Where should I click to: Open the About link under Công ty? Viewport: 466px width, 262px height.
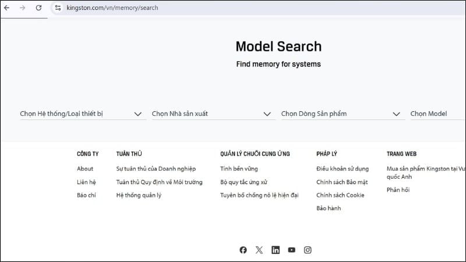(85, 169)
